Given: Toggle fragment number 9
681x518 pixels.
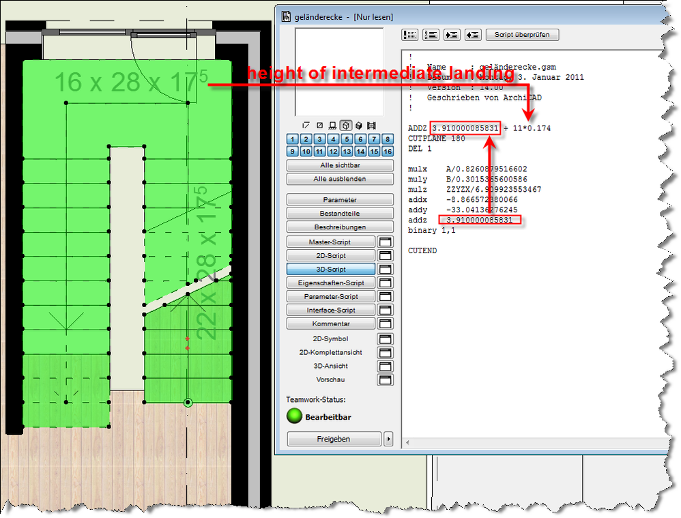Looking at the screenshot, I should coord(292,152).
